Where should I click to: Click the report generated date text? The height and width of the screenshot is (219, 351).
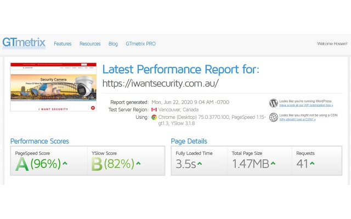pyautogui.click(x=190, y=102)
